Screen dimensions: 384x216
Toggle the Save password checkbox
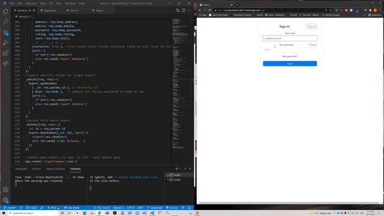click(298, 56)
